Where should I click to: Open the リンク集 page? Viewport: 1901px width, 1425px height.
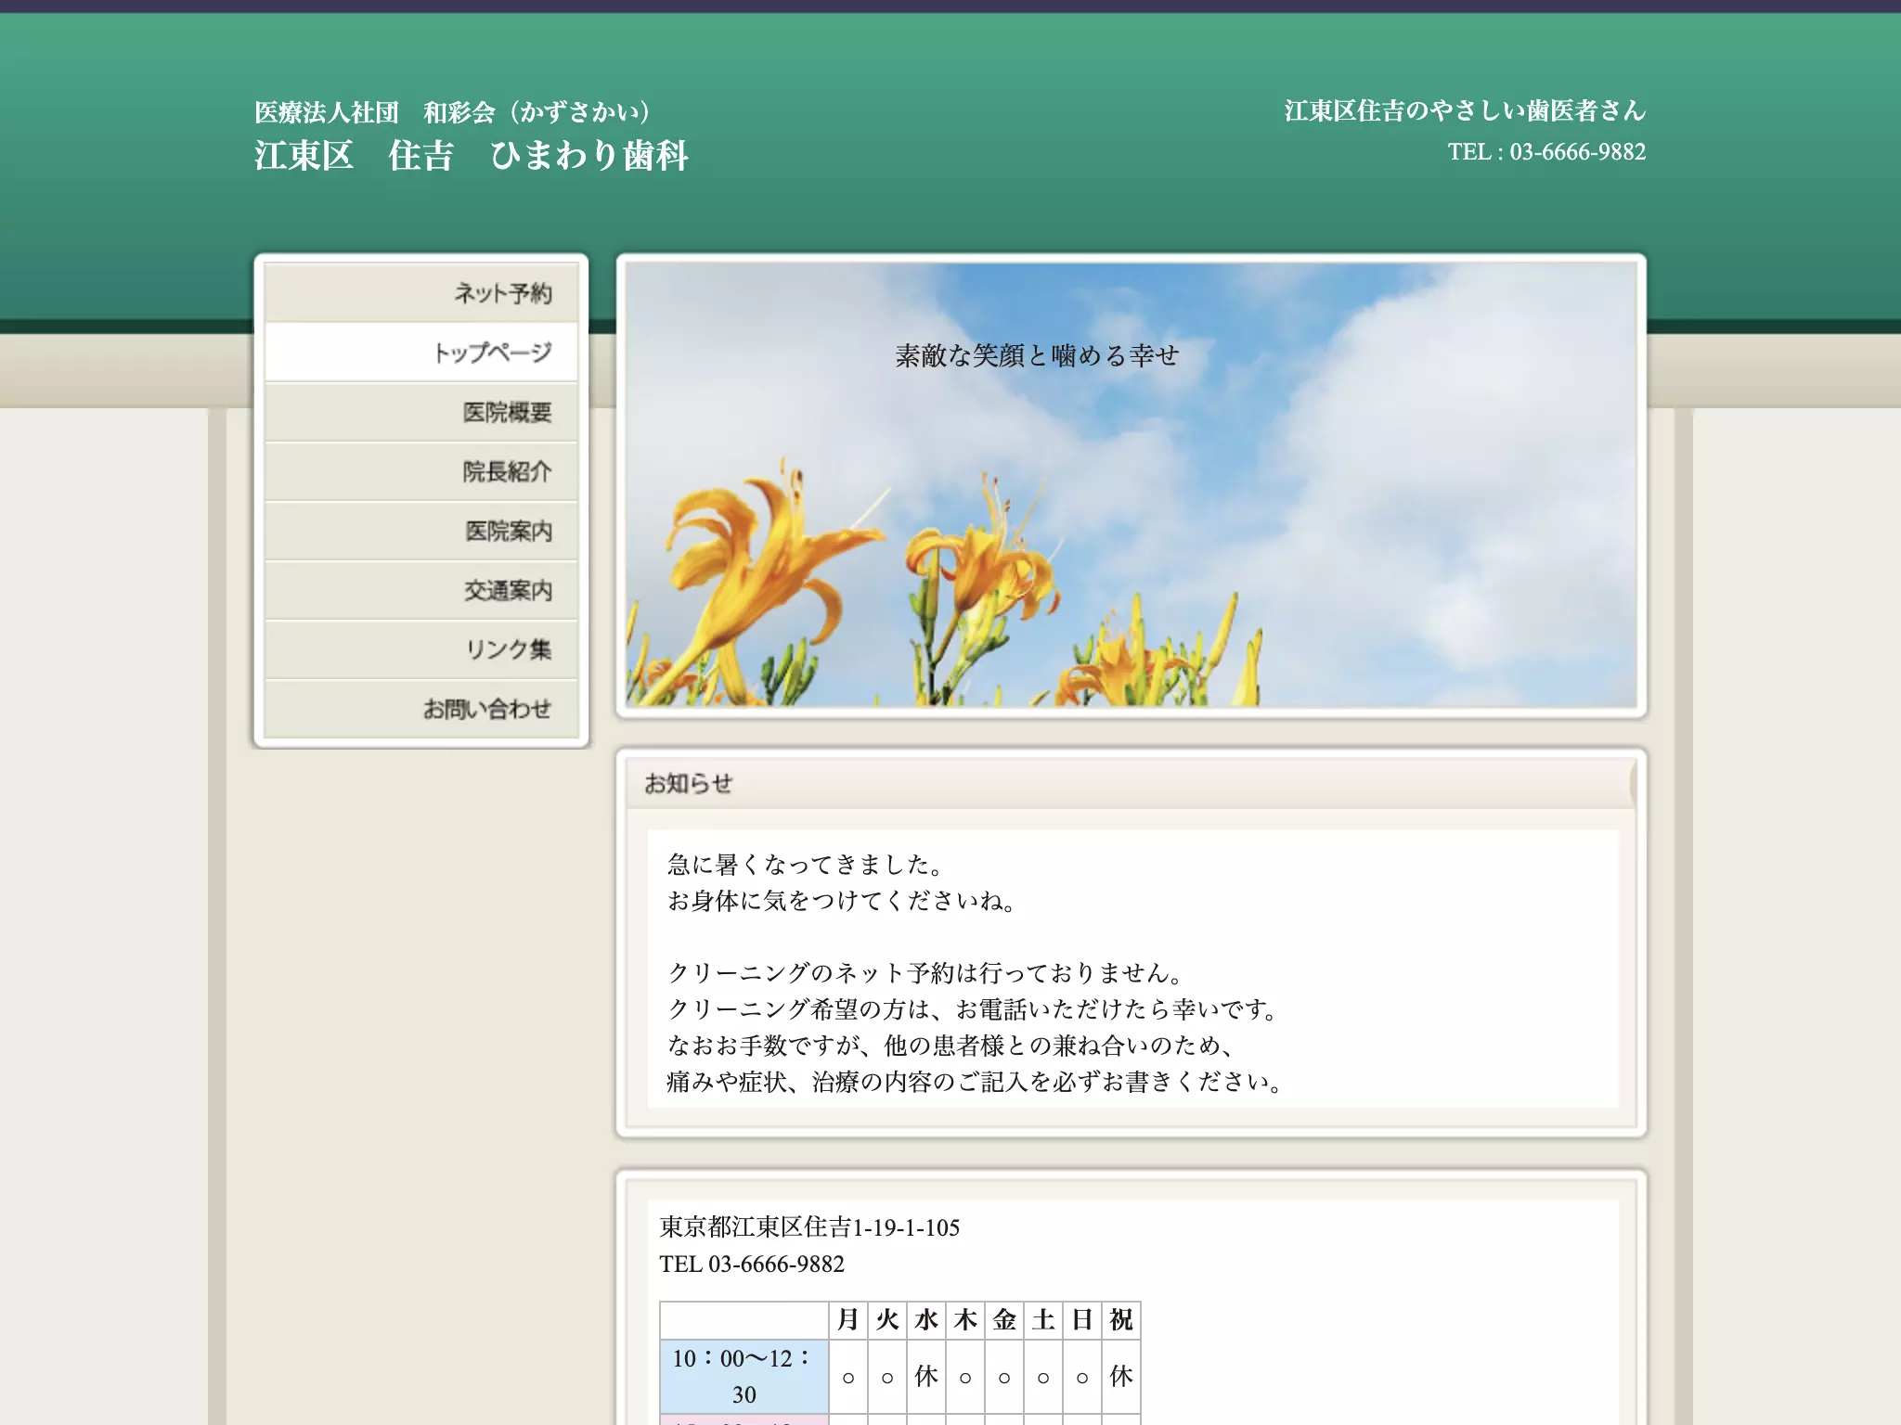pos(420,648)
